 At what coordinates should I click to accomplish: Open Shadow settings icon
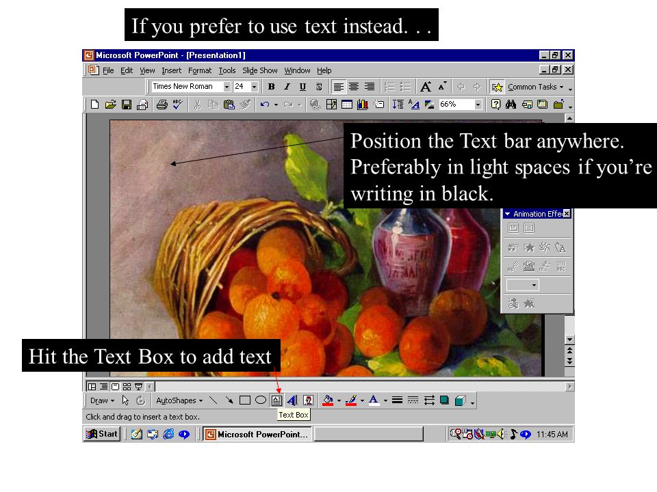pos(445,400)
